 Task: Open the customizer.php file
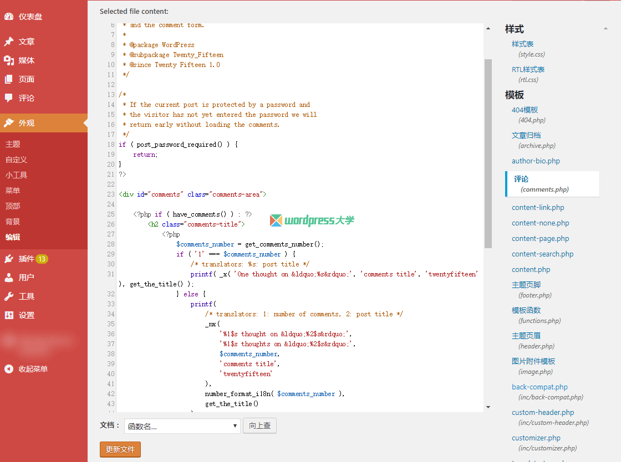(x=536, y=438)
